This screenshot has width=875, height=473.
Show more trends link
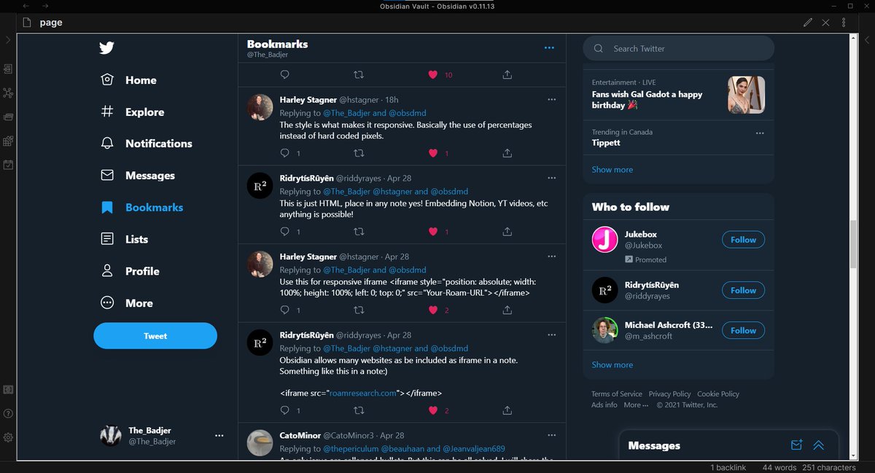[612, 170]
